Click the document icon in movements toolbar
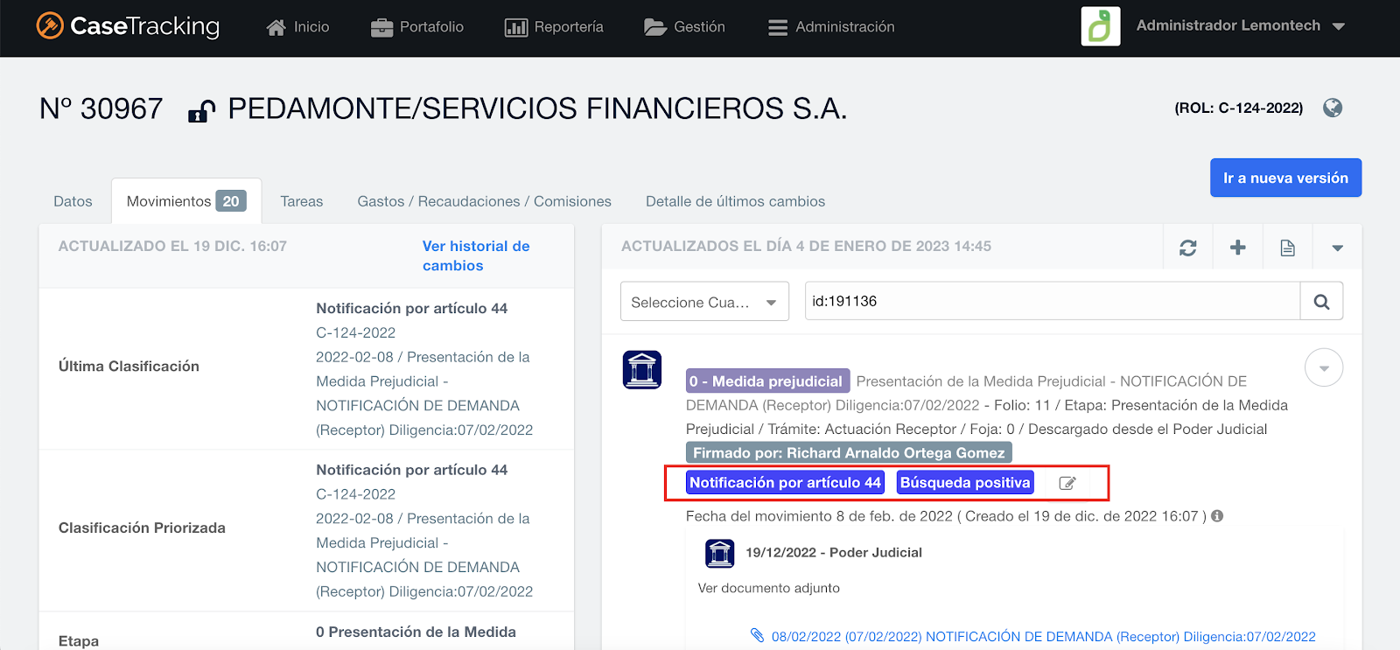The width and height of the screenshot is (1400, 650). click(x=1287, y=248)
